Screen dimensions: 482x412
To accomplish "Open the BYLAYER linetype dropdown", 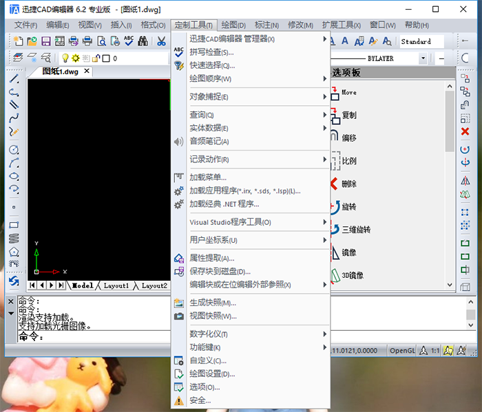I will click(423, 58).
